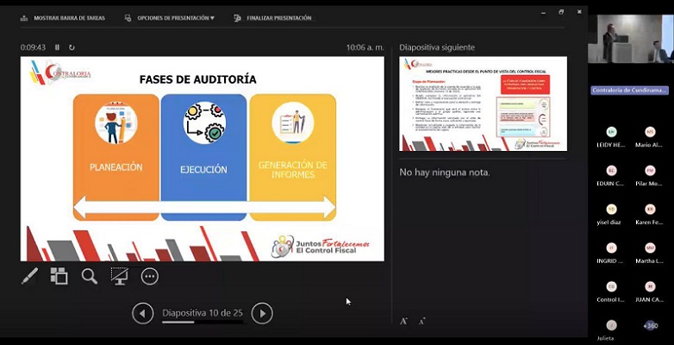Click Julieta participant avatar
Viewport: 674px width, 345px height.
tap(611, 325)
